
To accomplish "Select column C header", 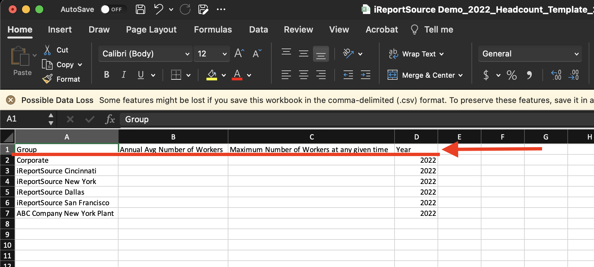I will [311, 137].
